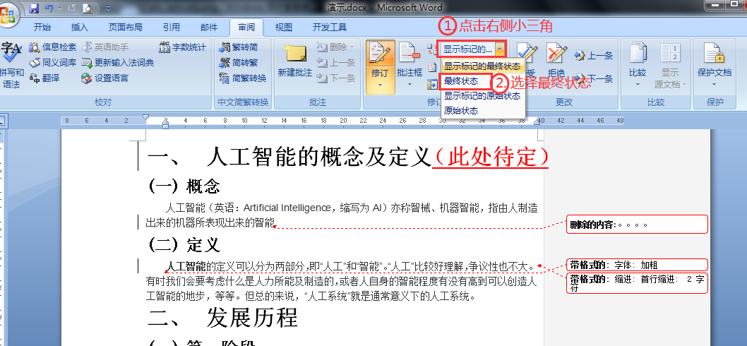The image size is (747, 346).
Task: Select 显示标记的原始状态 option
Action: (482, 96)
